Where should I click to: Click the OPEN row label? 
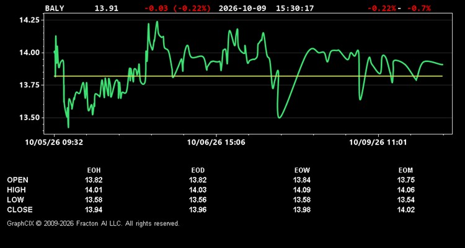pyautogui.click(x=18, y=180)
